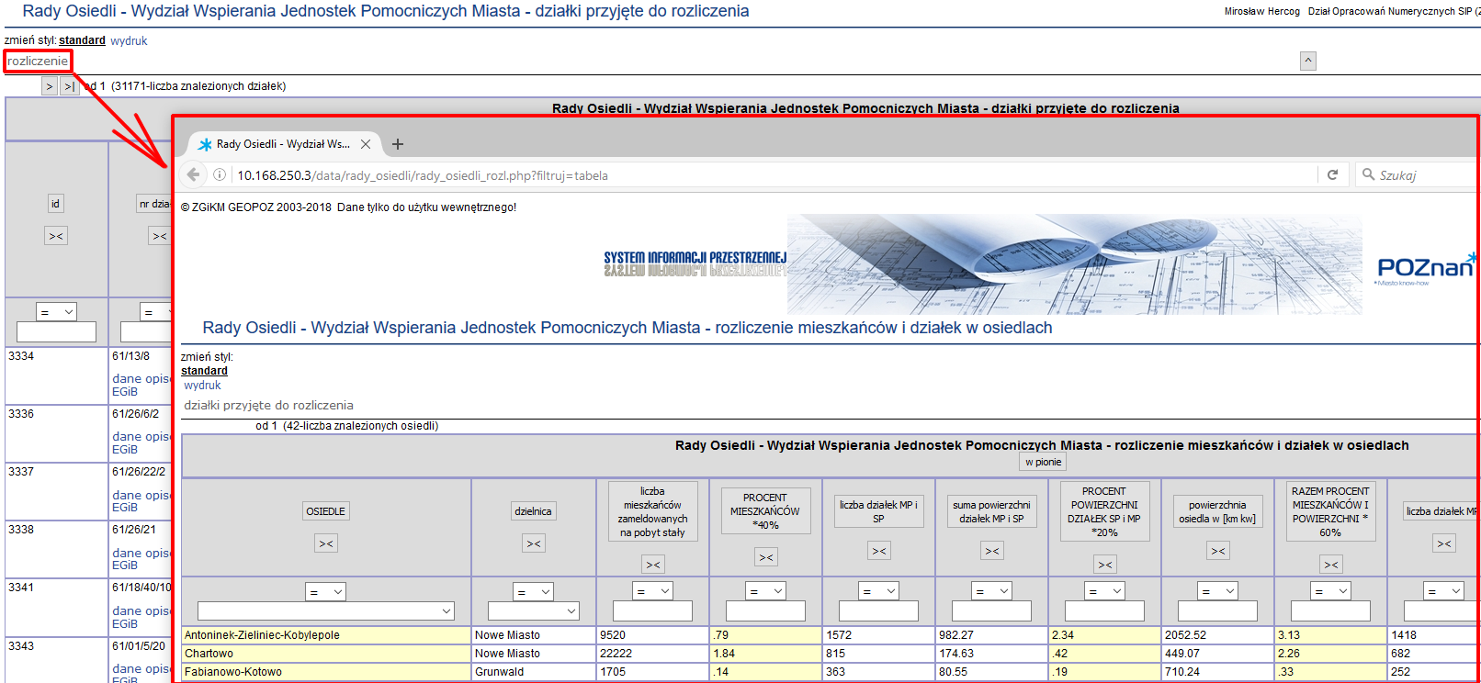Open a new browser tab with plus
Viewport: 1481px width, 683px height.
pyautogui.click(x=398, y=144)
